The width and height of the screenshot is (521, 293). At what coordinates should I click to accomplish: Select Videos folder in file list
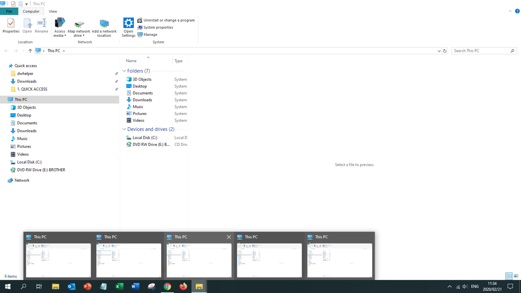point(138,120)
